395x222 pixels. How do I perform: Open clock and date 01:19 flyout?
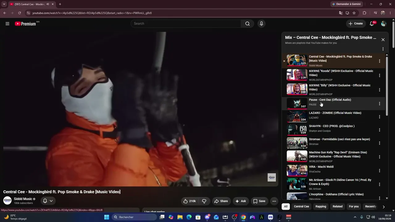[385, 217]
